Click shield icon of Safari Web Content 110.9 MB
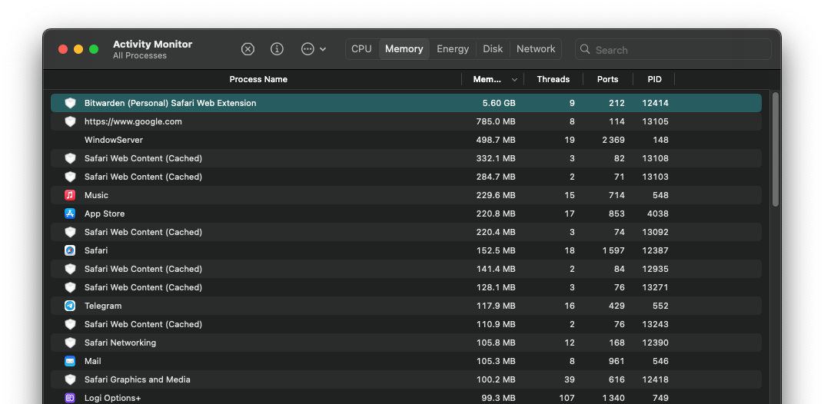Screen dimensions: 824x404 coord(70,324)
